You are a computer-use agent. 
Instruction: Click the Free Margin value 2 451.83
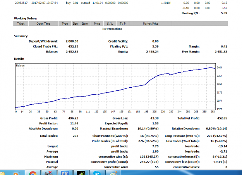[x=221, y=52]
